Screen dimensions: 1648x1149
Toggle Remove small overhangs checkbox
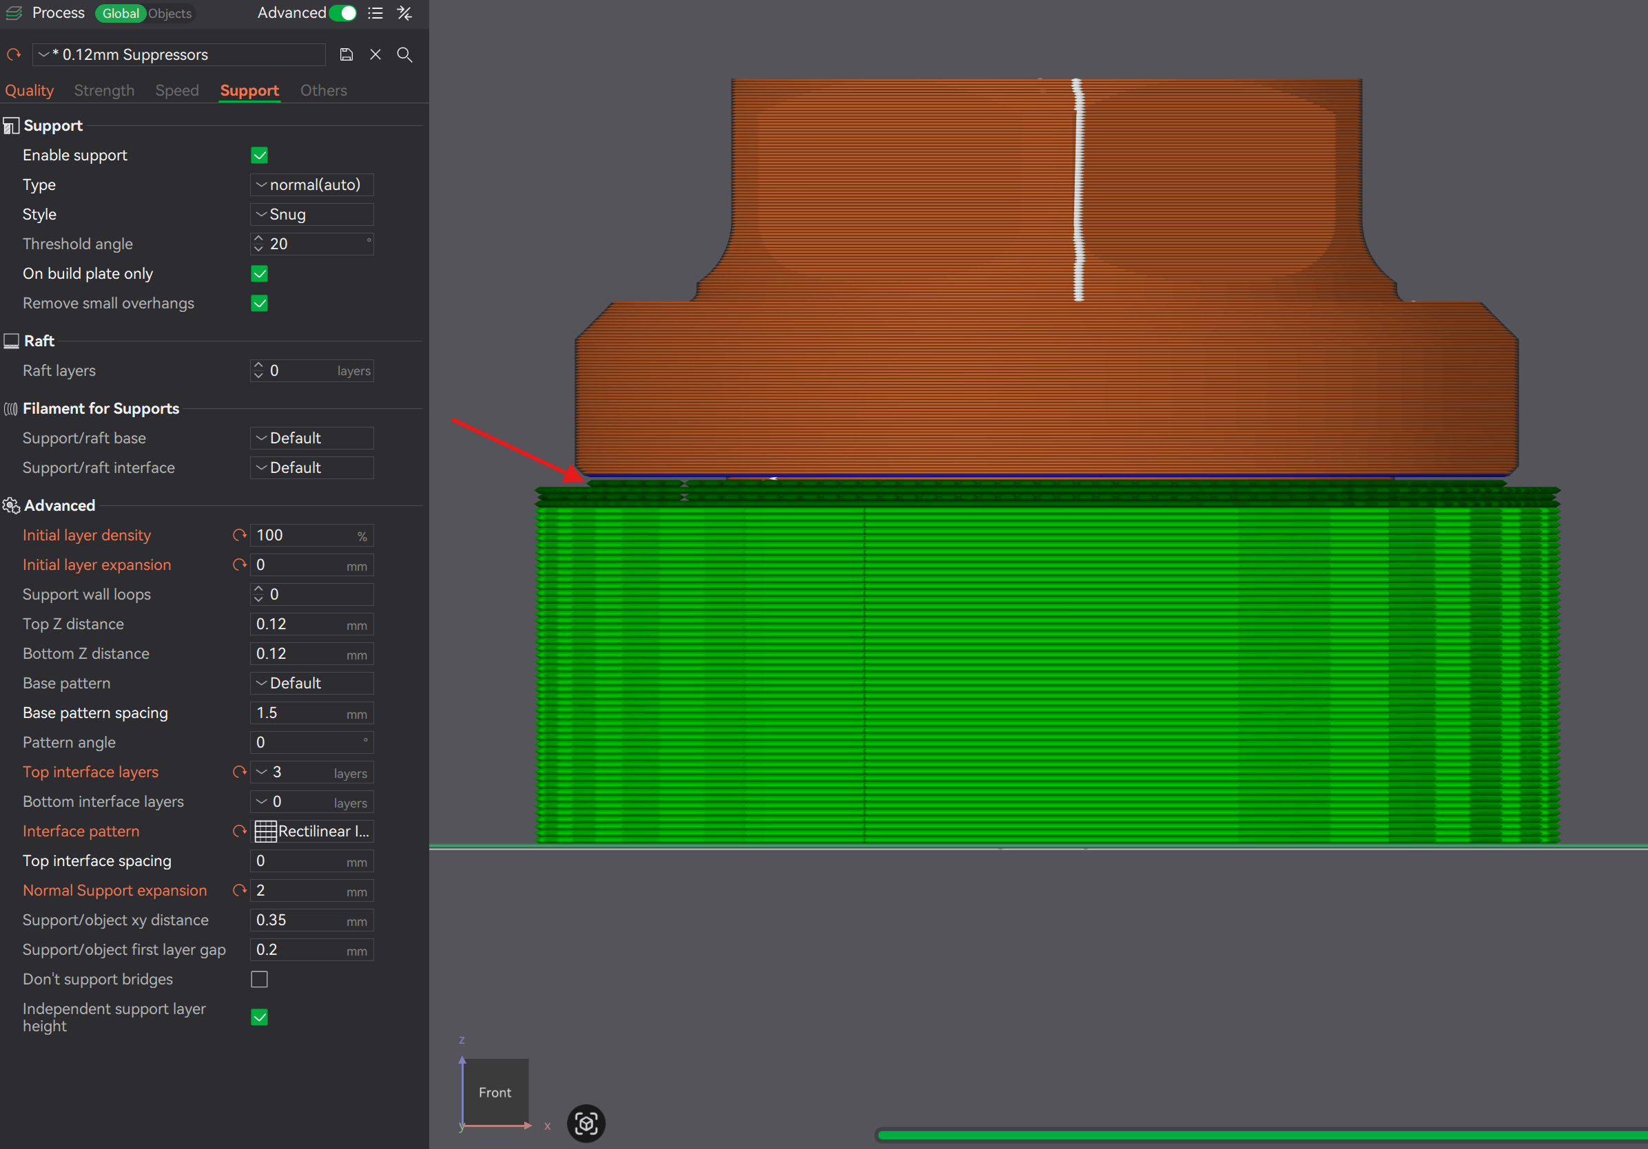click(x=260, y=304)
